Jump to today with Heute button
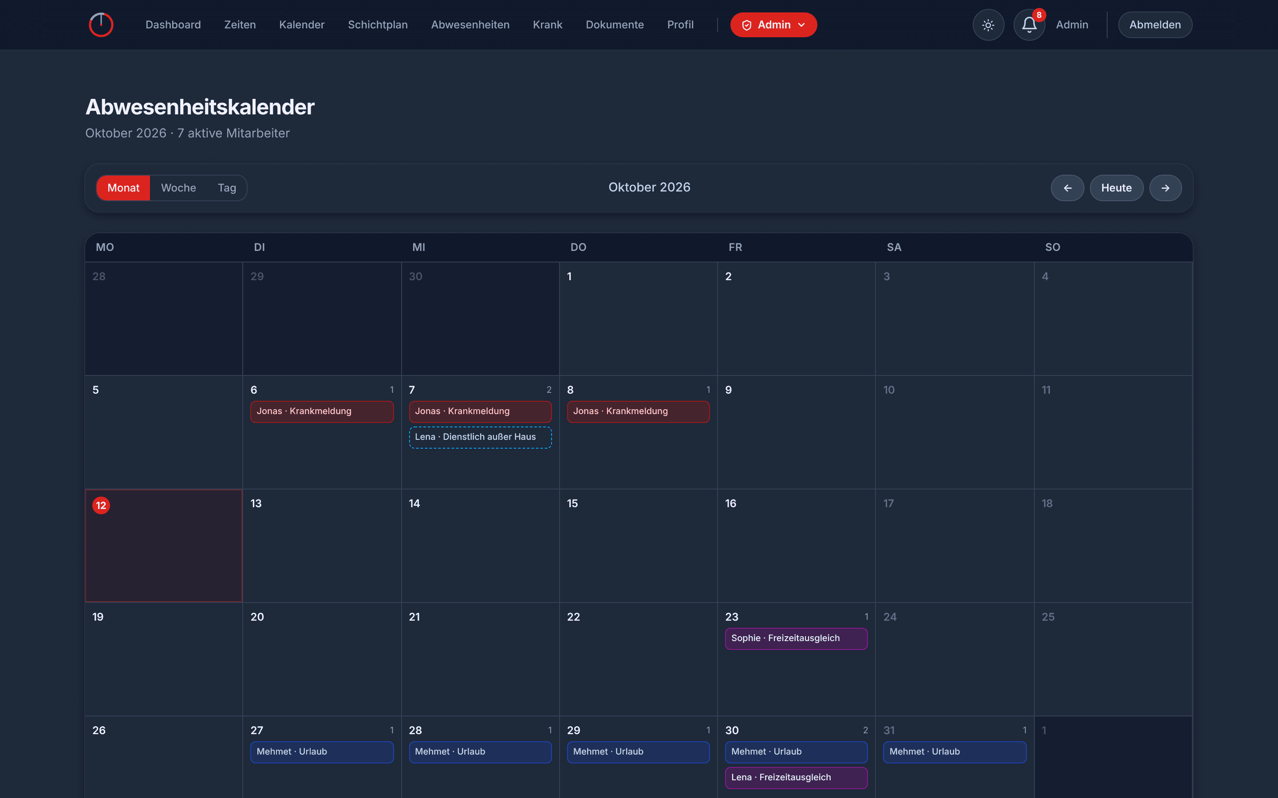 click(1116, 188)
